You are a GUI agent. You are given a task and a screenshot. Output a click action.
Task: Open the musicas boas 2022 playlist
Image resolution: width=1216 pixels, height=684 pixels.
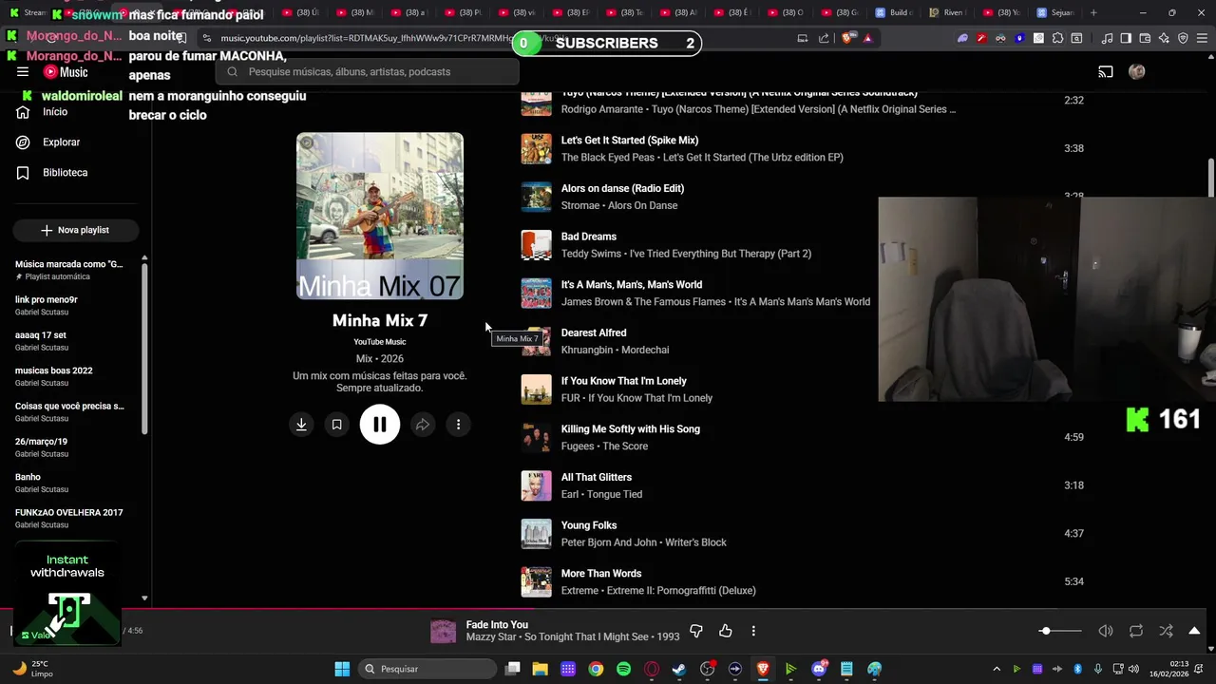pyautogui.click(x=70, y=376)
